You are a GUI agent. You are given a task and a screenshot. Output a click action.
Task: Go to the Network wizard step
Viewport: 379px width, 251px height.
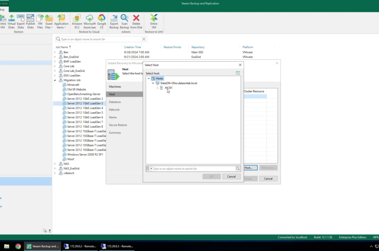[114, 109]
